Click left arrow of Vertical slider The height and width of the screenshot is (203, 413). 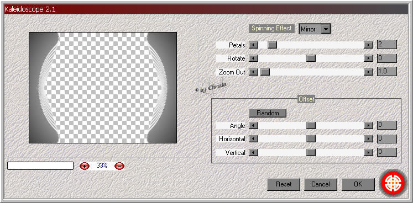pos(253,152)
